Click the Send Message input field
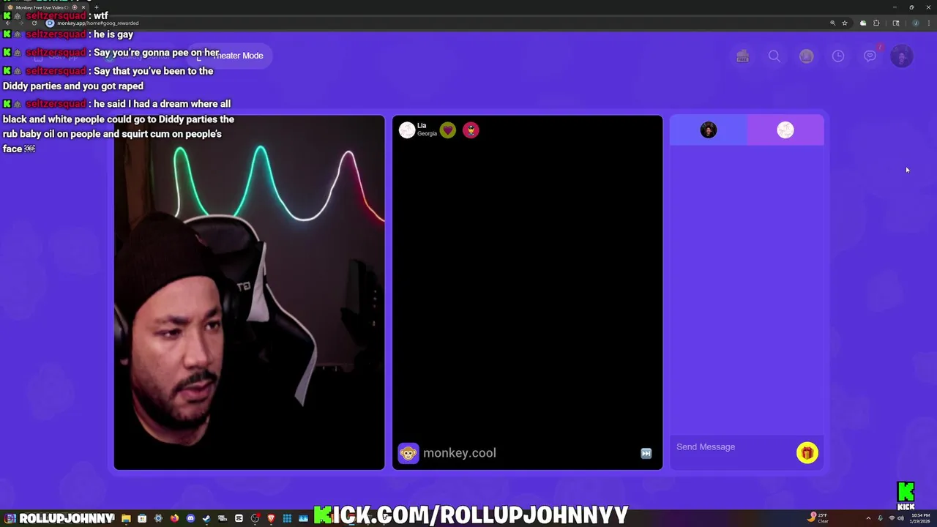Image resolution: width=937 pixels, height=527 pixels. (x=732, y=447)
